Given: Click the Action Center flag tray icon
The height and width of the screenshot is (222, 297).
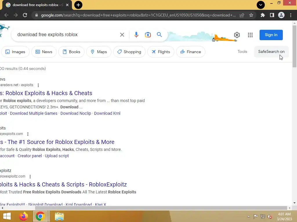Looking at the screenshot, I should click(256, 217).
